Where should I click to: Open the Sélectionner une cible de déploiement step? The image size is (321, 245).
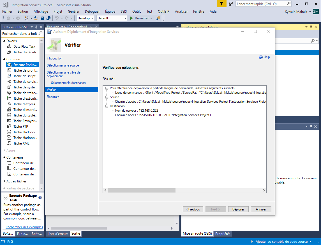point(63,74)
